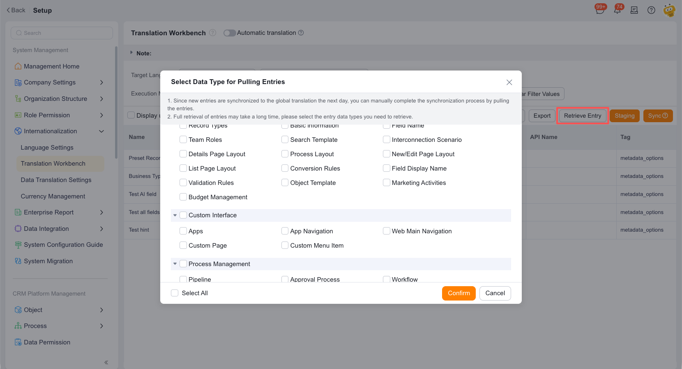Expand the Note section triangle
Screen dimensions: 682x369
pyautogui.click(x=131, y=52)
